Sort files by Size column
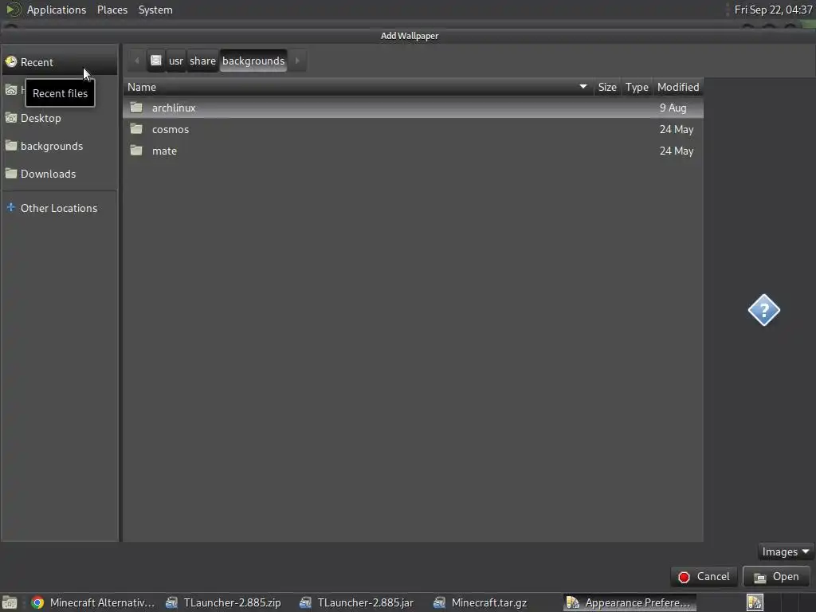The width and height of the screenshot is (816, 612). pos(607,88)
